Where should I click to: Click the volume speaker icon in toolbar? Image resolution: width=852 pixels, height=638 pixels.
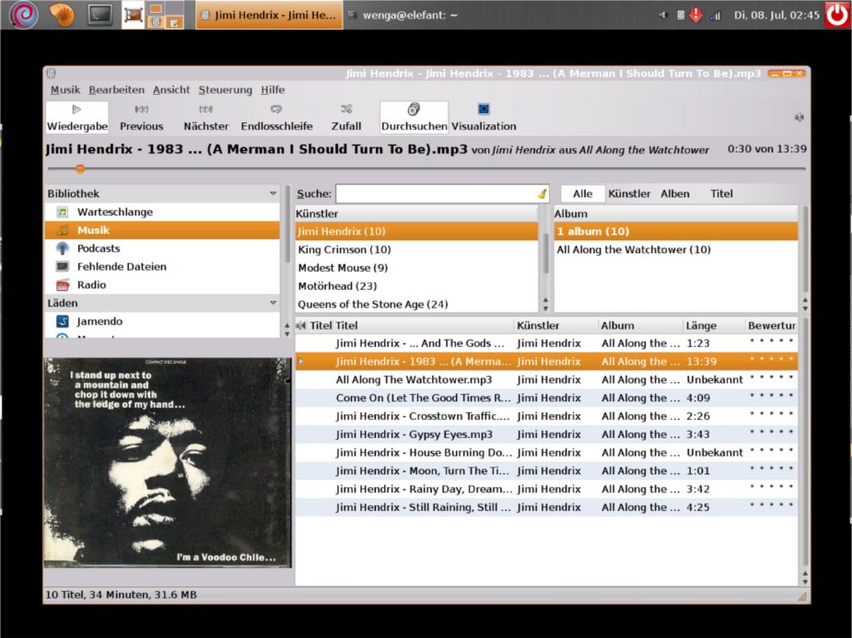coord(799,117)
